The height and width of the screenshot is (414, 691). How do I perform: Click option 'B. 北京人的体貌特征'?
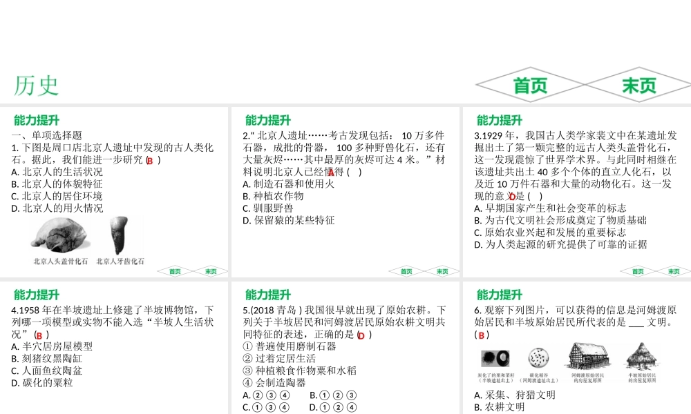point(57,184)
